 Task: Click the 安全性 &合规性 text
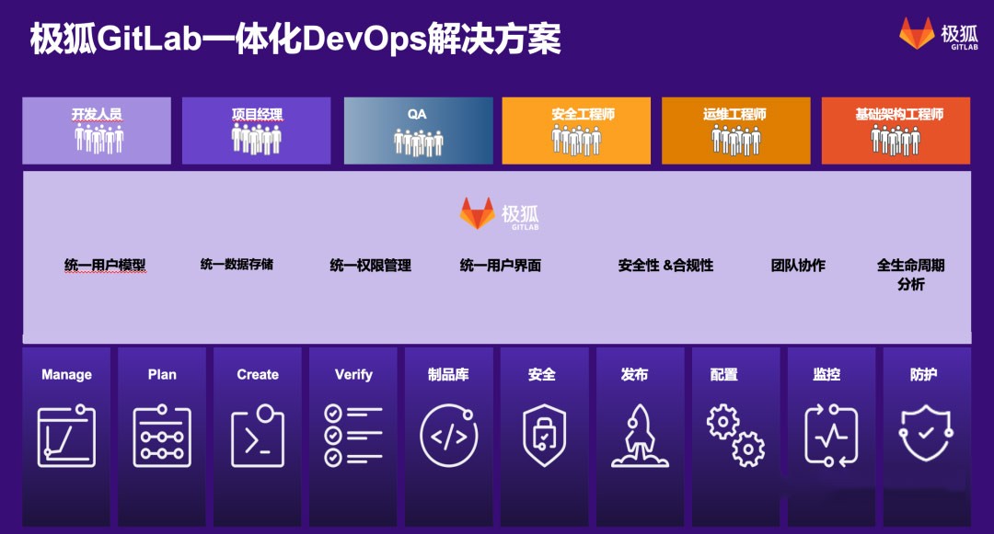[x=665, y=265]
